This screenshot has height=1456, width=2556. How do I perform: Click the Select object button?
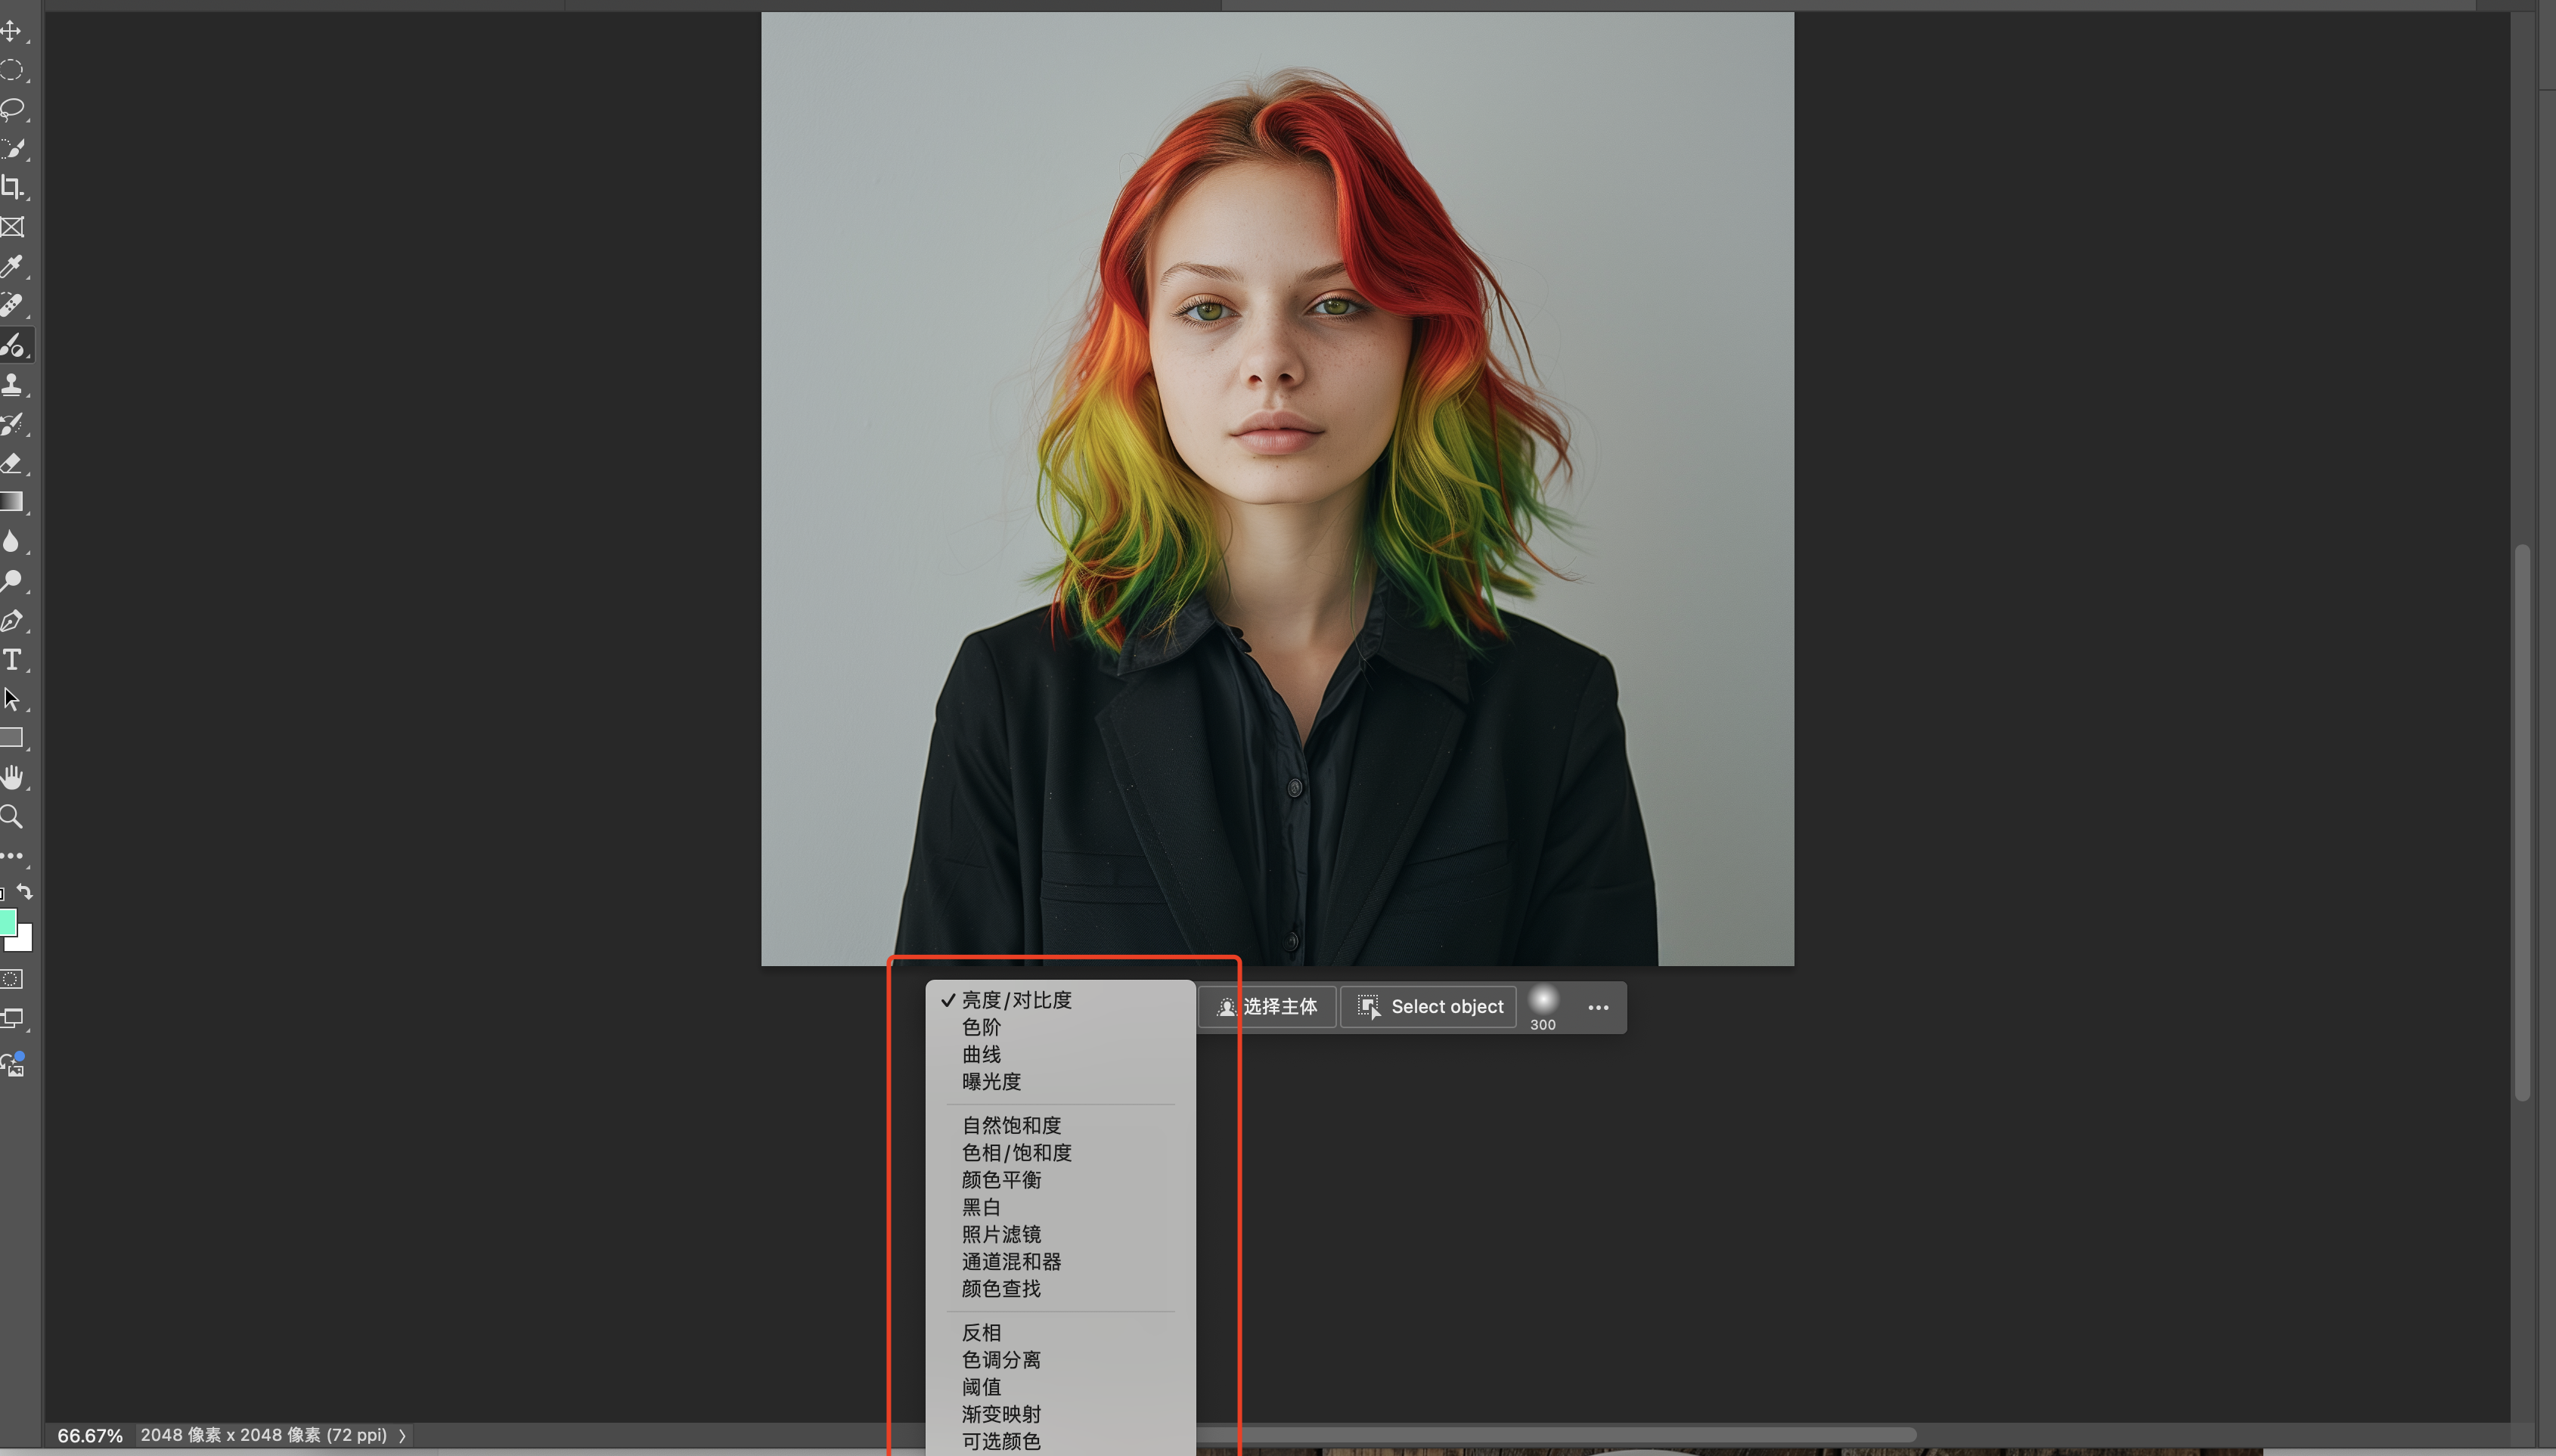[x=1429, y=1007]
